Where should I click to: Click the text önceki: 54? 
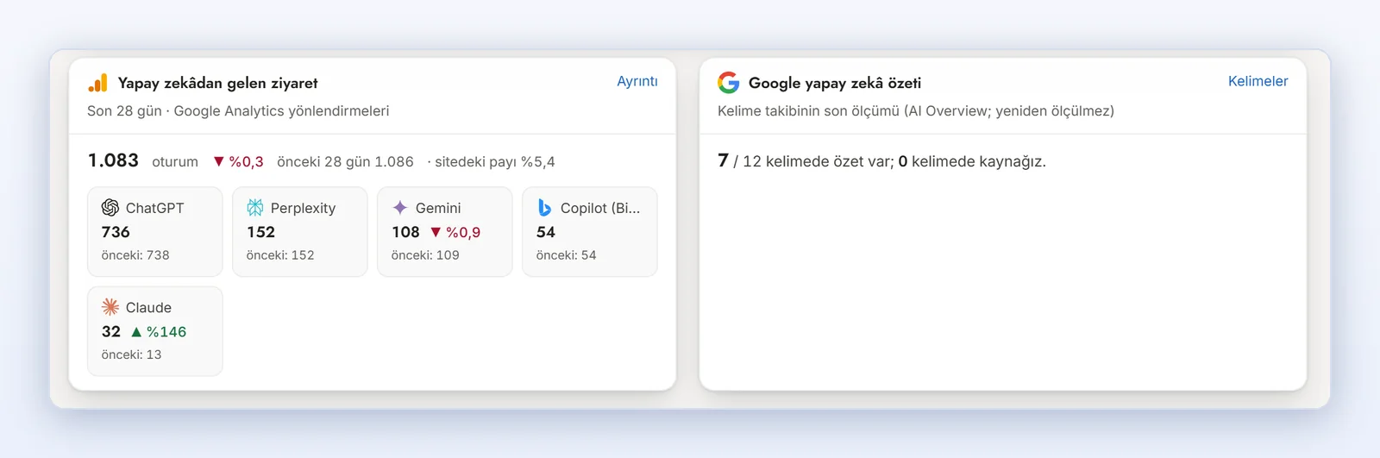[566, 255]
